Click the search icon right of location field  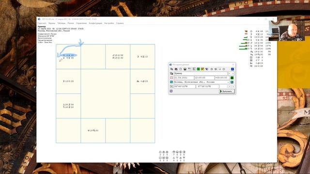(232, 82)
